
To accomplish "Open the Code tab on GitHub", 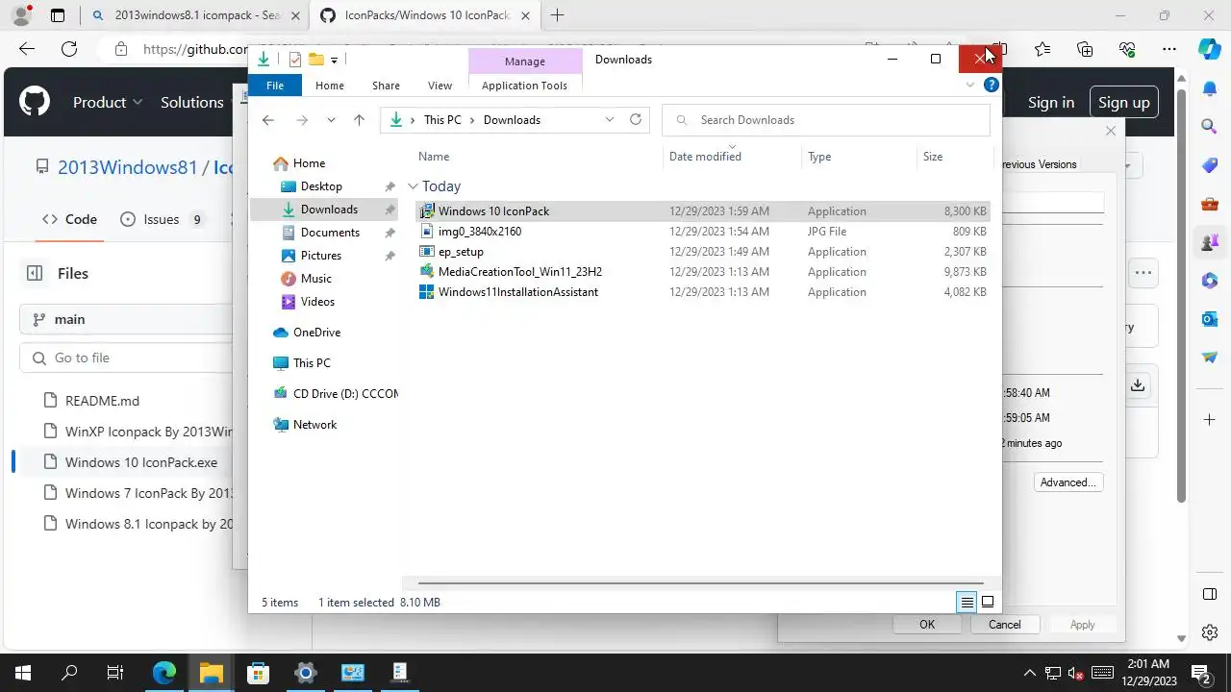I will [x=70, y=219].
